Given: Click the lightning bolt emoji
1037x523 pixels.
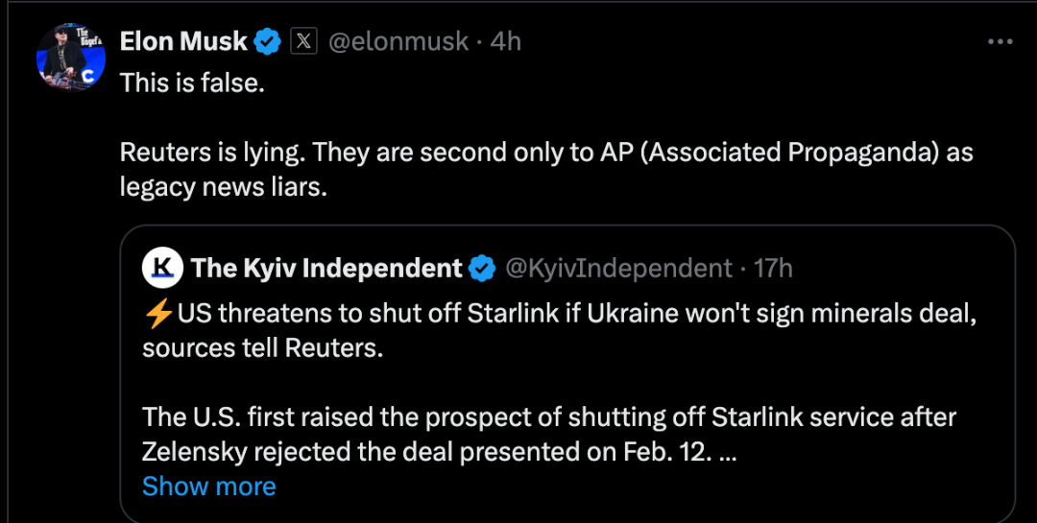Looking at the screenshot, I should [x=158, y=313].
